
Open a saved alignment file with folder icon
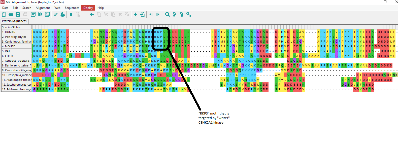pyautogui.click(x=11, y=15)
